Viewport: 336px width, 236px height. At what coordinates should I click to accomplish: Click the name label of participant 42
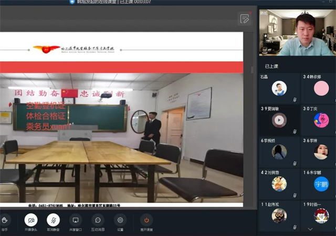pyautogui.click(x=270, y=172)
